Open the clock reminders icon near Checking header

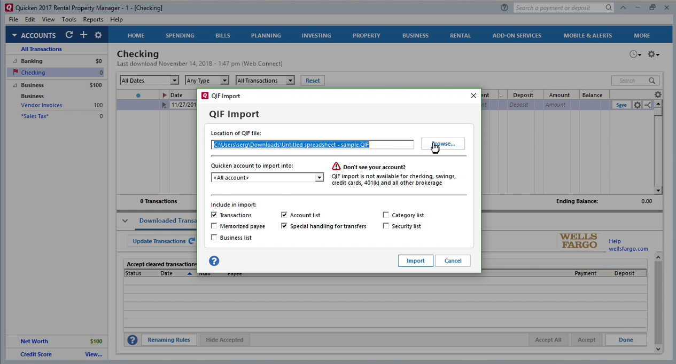(635, 54)
